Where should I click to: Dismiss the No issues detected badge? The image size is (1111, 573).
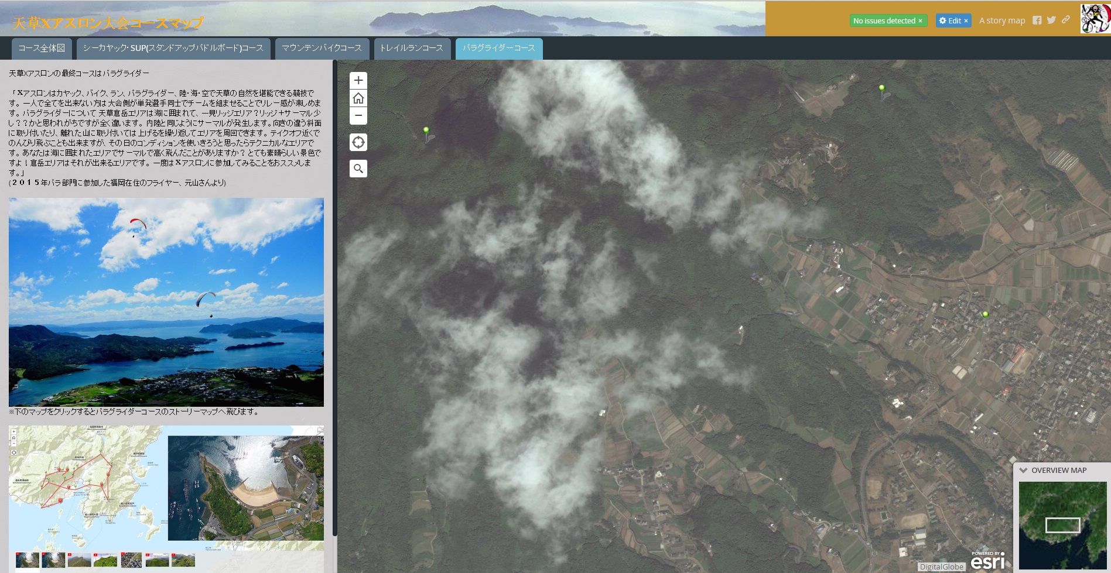coord(920,21)
